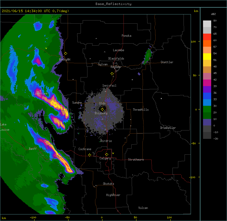
Task: Click the Innisfail city label
Action: [x=109, y=86]
